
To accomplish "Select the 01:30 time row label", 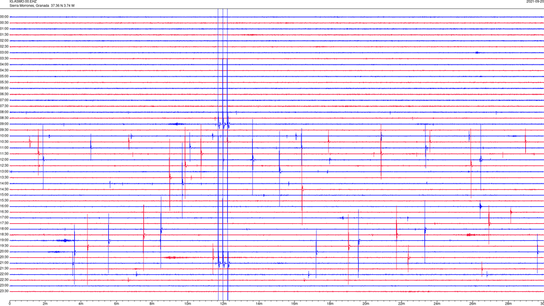I will click(x=4, y=35).
